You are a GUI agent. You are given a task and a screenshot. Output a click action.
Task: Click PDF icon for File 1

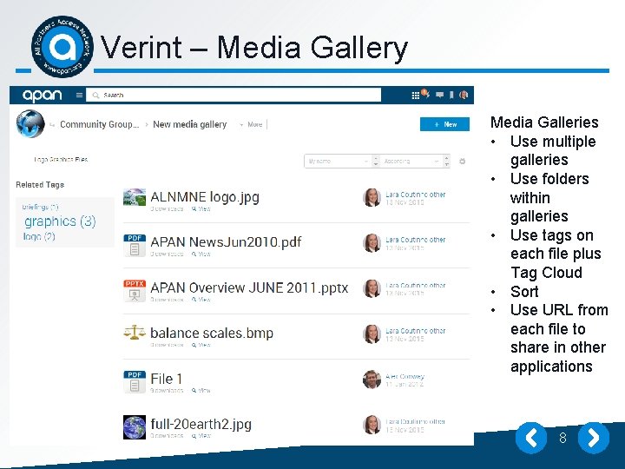pyautogui.click(x=135, y=381)
